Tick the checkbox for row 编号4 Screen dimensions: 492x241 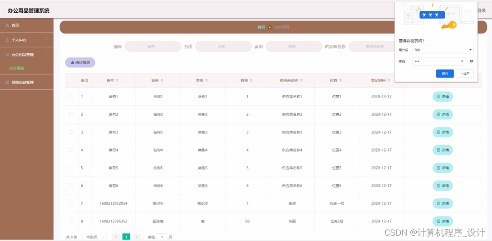tap(72, 150)
